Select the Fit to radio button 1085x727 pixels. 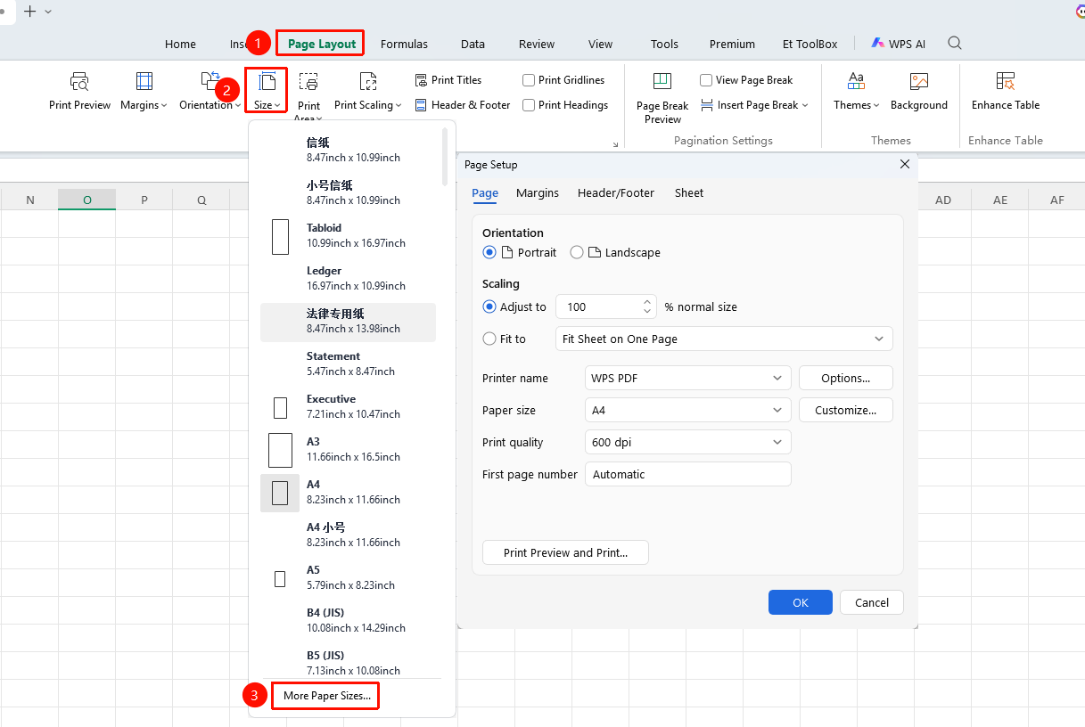click(489, 339)
